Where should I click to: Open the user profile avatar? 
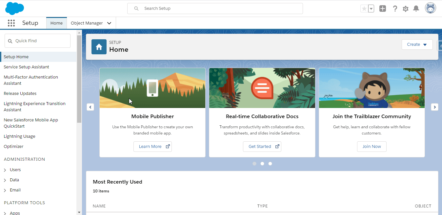431,8
